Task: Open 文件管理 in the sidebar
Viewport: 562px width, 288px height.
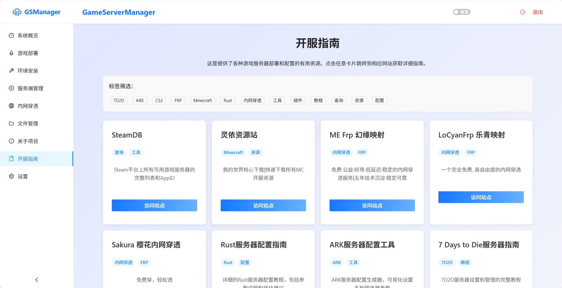Action: [x=36, y=124]
